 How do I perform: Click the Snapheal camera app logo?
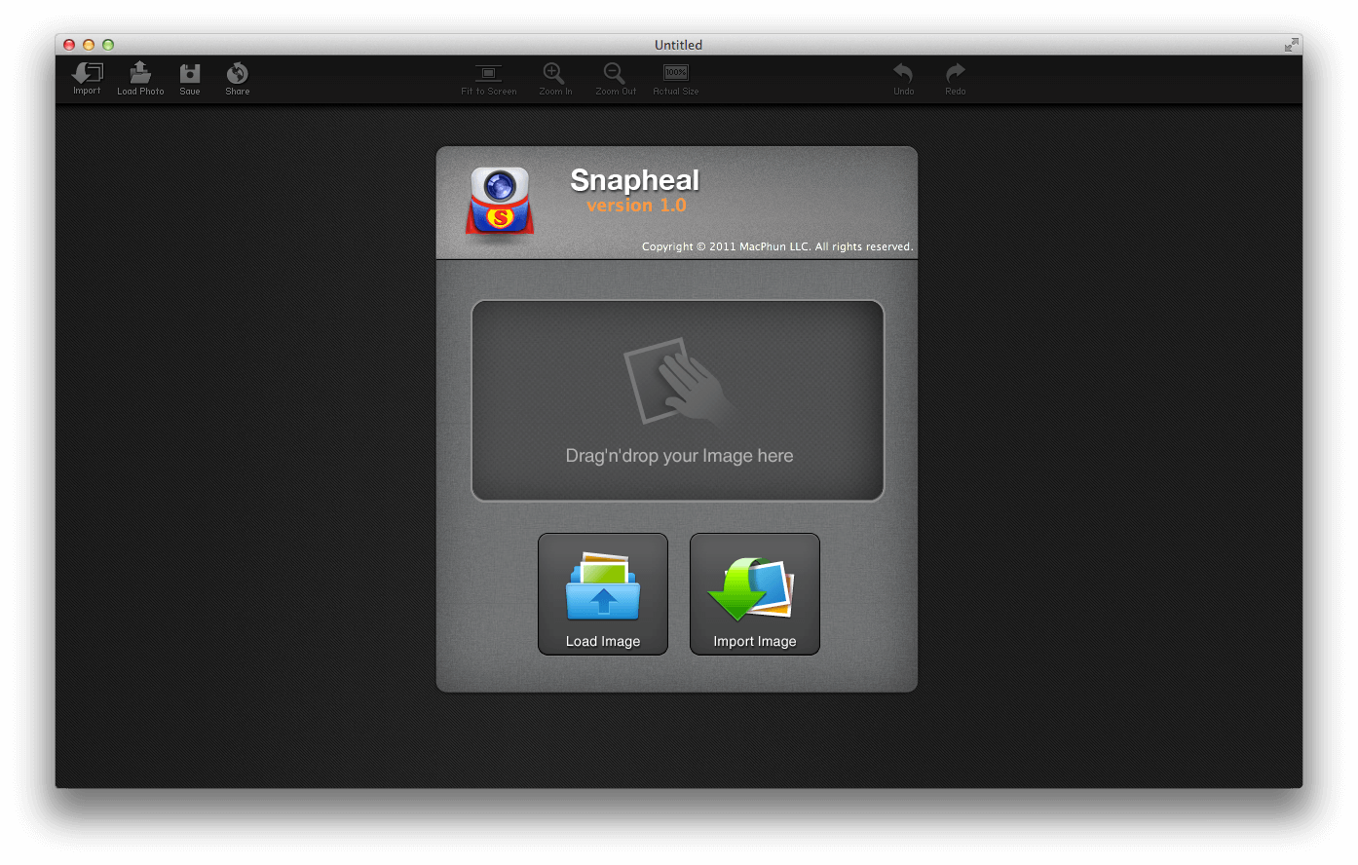(500, 202)
